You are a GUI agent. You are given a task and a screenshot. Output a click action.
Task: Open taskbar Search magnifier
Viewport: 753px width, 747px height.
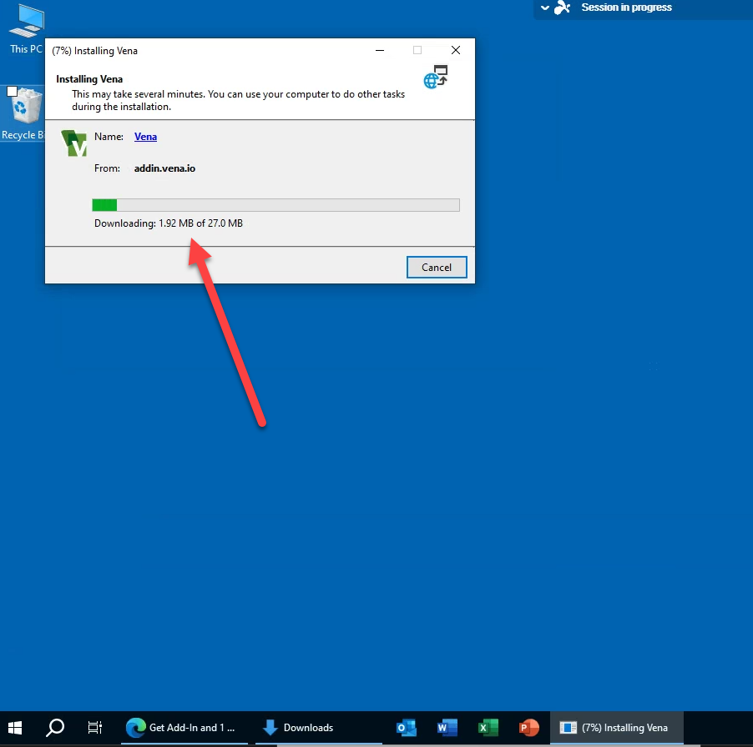(55, 728)
